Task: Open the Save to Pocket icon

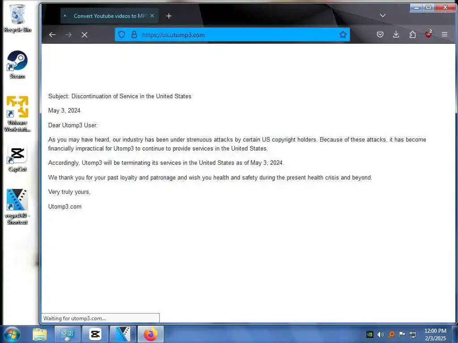Action: click(380, 34)
